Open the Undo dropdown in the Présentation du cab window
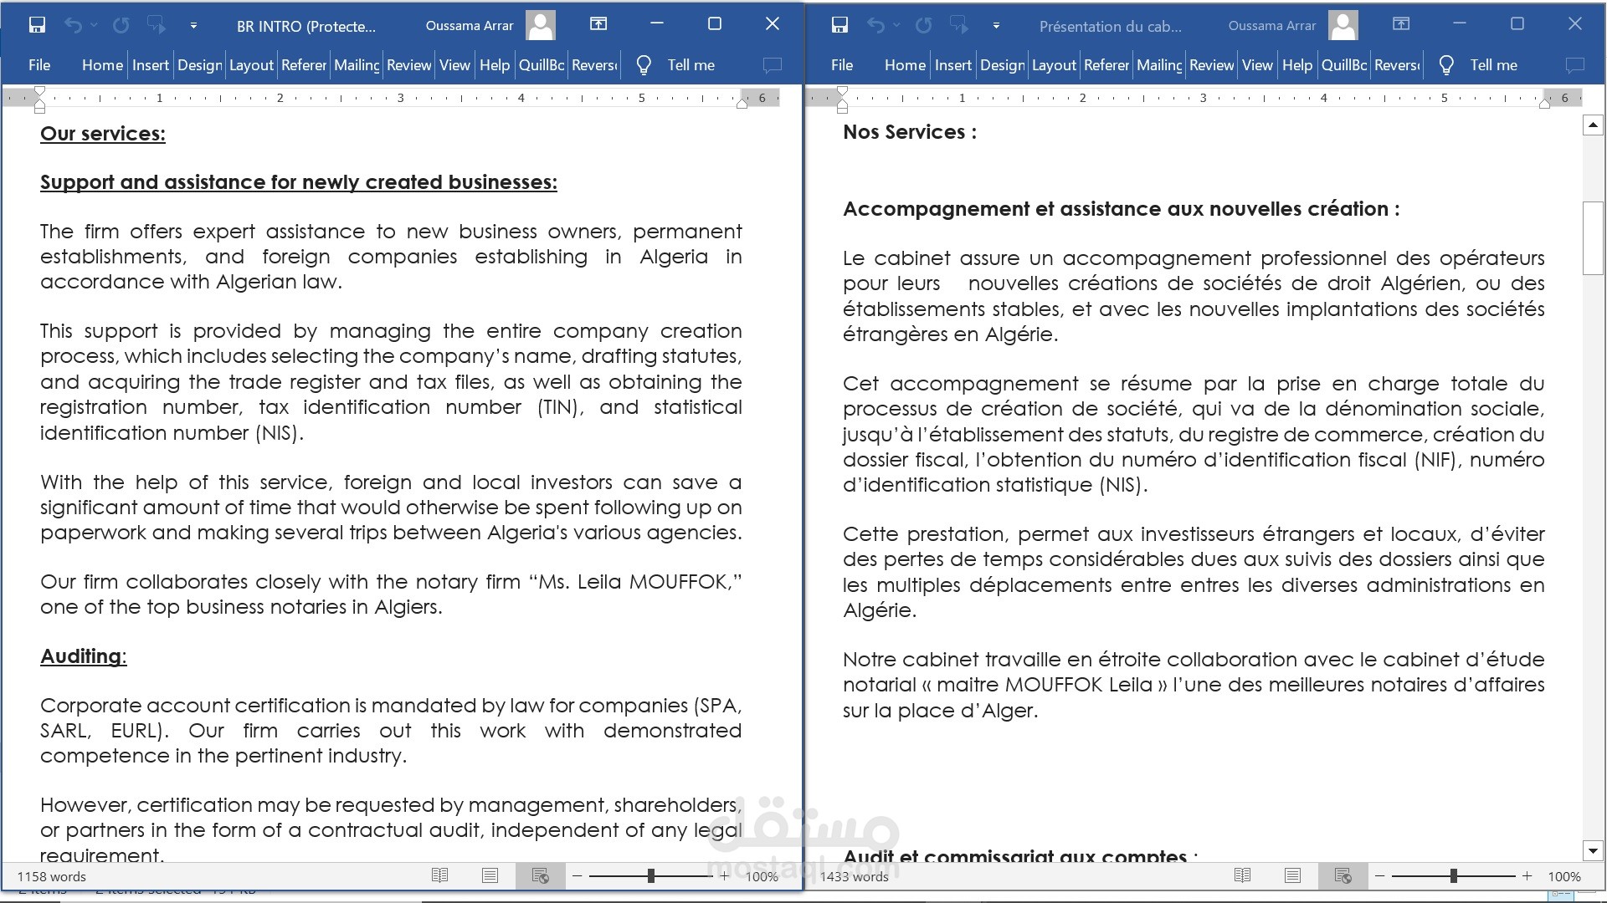Screen dimensions: 1607x903 point(896,25)
